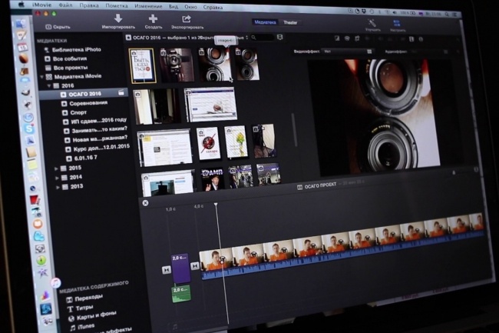Open iTunes in content library
The image size is (499, 333).
point(86,326)
